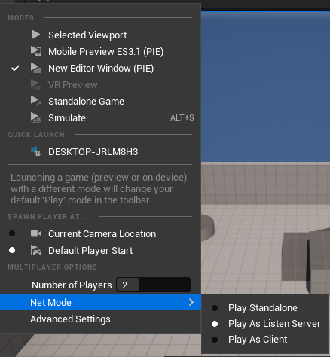Click the SPAWN PLAYER AT... header
The image size is (330, 357).
(47, 217)
